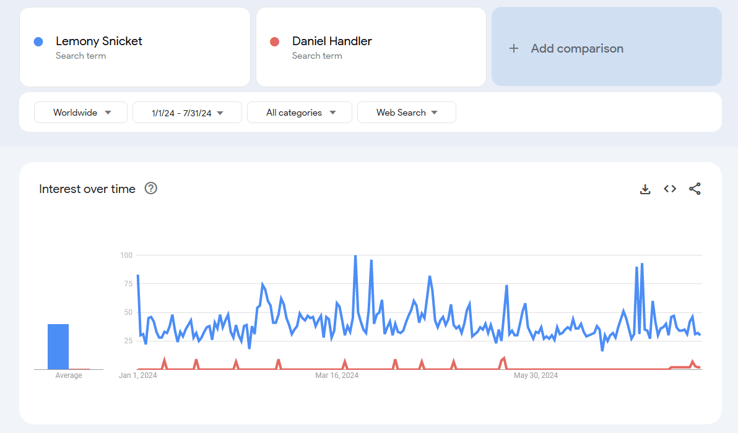Edit the Lemony Snicket search term
This screenshot has width=738, height=433.
pyautogui.click(x=99, y=41)
